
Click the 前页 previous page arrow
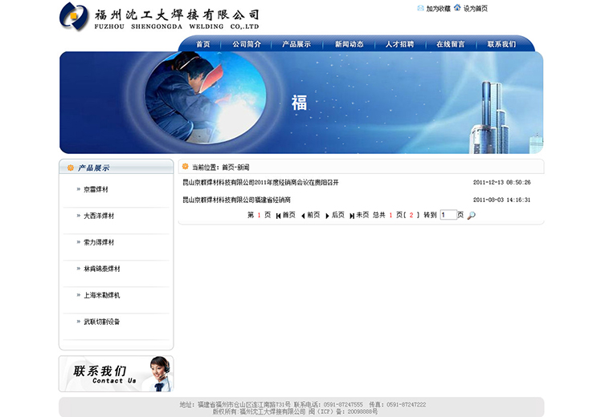point(303,216)
